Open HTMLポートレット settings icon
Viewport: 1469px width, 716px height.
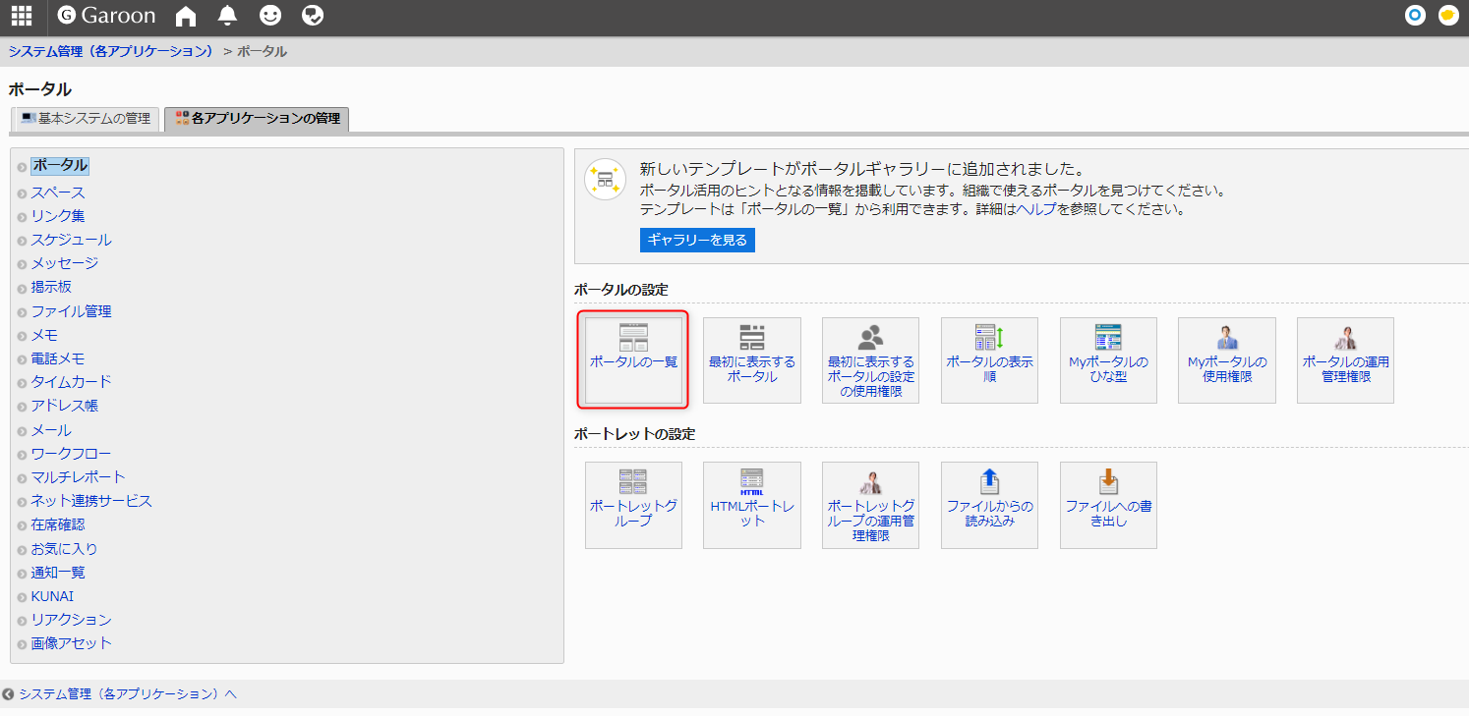(x=752, y=504)
